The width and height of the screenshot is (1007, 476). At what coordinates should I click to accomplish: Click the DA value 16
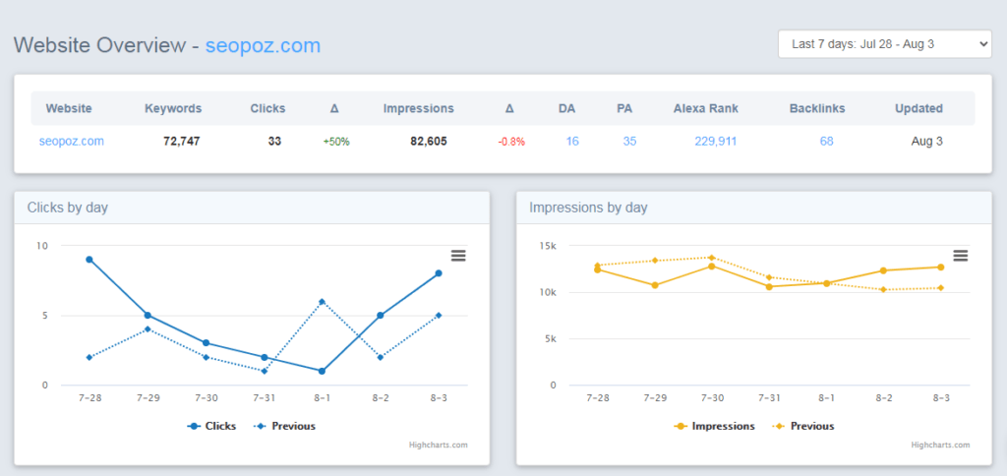[x=572, y=142]
